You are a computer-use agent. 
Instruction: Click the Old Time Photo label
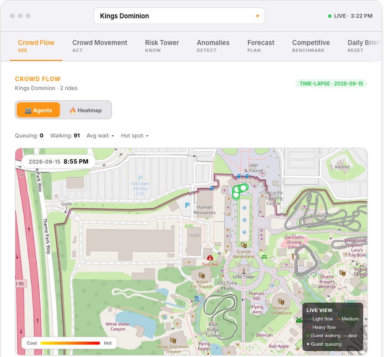pyautogui.click(x=227, y=286)
